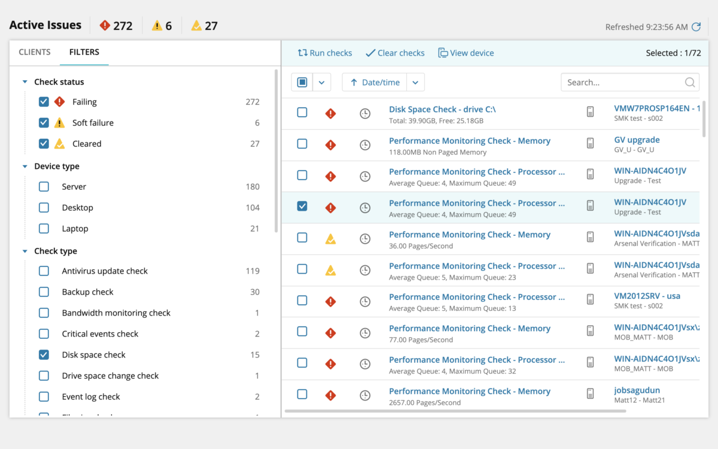The image size is (718, 449).
Task: Click failing icon on 77.00 Pages/Second row
Action: (x=330, y=333)
